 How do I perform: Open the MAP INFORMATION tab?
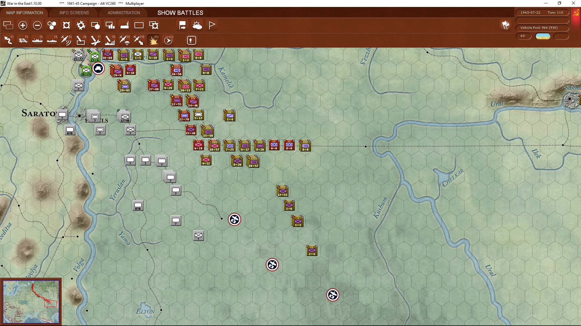pyautogui.click(x=25, y=13)
